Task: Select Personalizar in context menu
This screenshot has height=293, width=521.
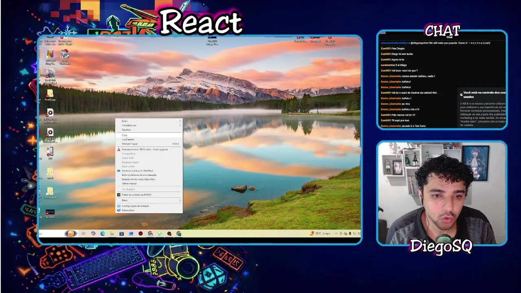Action: tap(149, 210)
